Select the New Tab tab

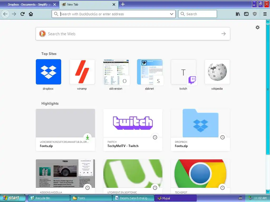coord(89,4)
